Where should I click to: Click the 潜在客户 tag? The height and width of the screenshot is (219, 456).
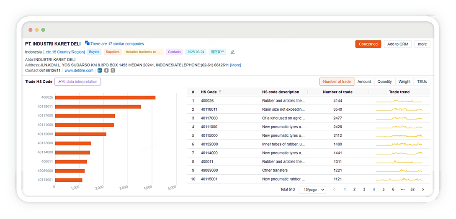tap(217, 52)
